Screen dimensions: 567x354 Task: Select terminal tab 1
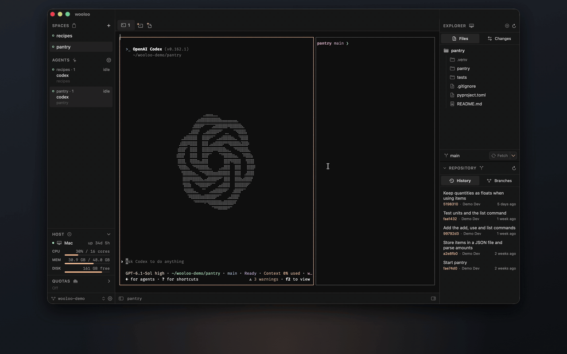pos(126,25)
